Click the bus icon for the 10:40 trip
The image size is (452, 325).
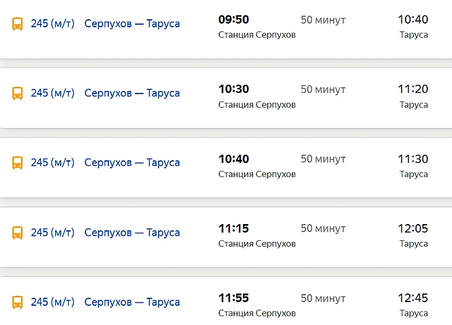coord(17,163)
